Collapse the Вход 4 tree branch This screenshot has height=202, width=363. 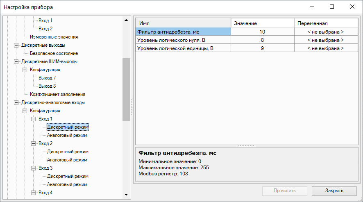pyautogui.click(x=34, y=193)
